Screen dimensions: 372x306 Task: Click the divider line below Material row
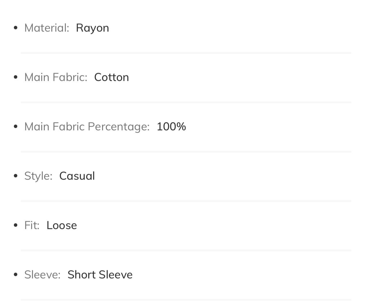pos(186,53)
